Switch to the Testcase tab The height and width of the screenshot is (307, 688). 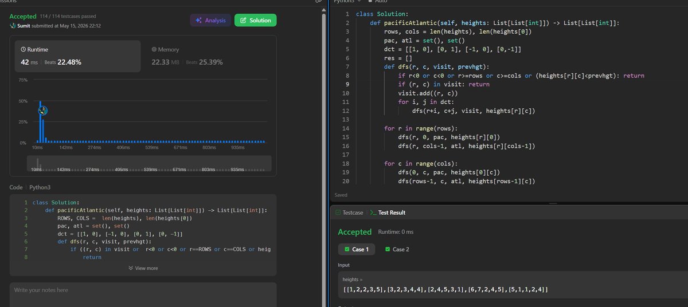pos(349,212)
